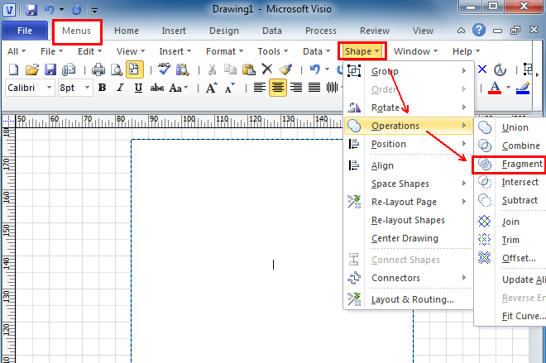Click the Find binoculars icon
This screenshot has width=546, height=363.
tap(182, 69)
